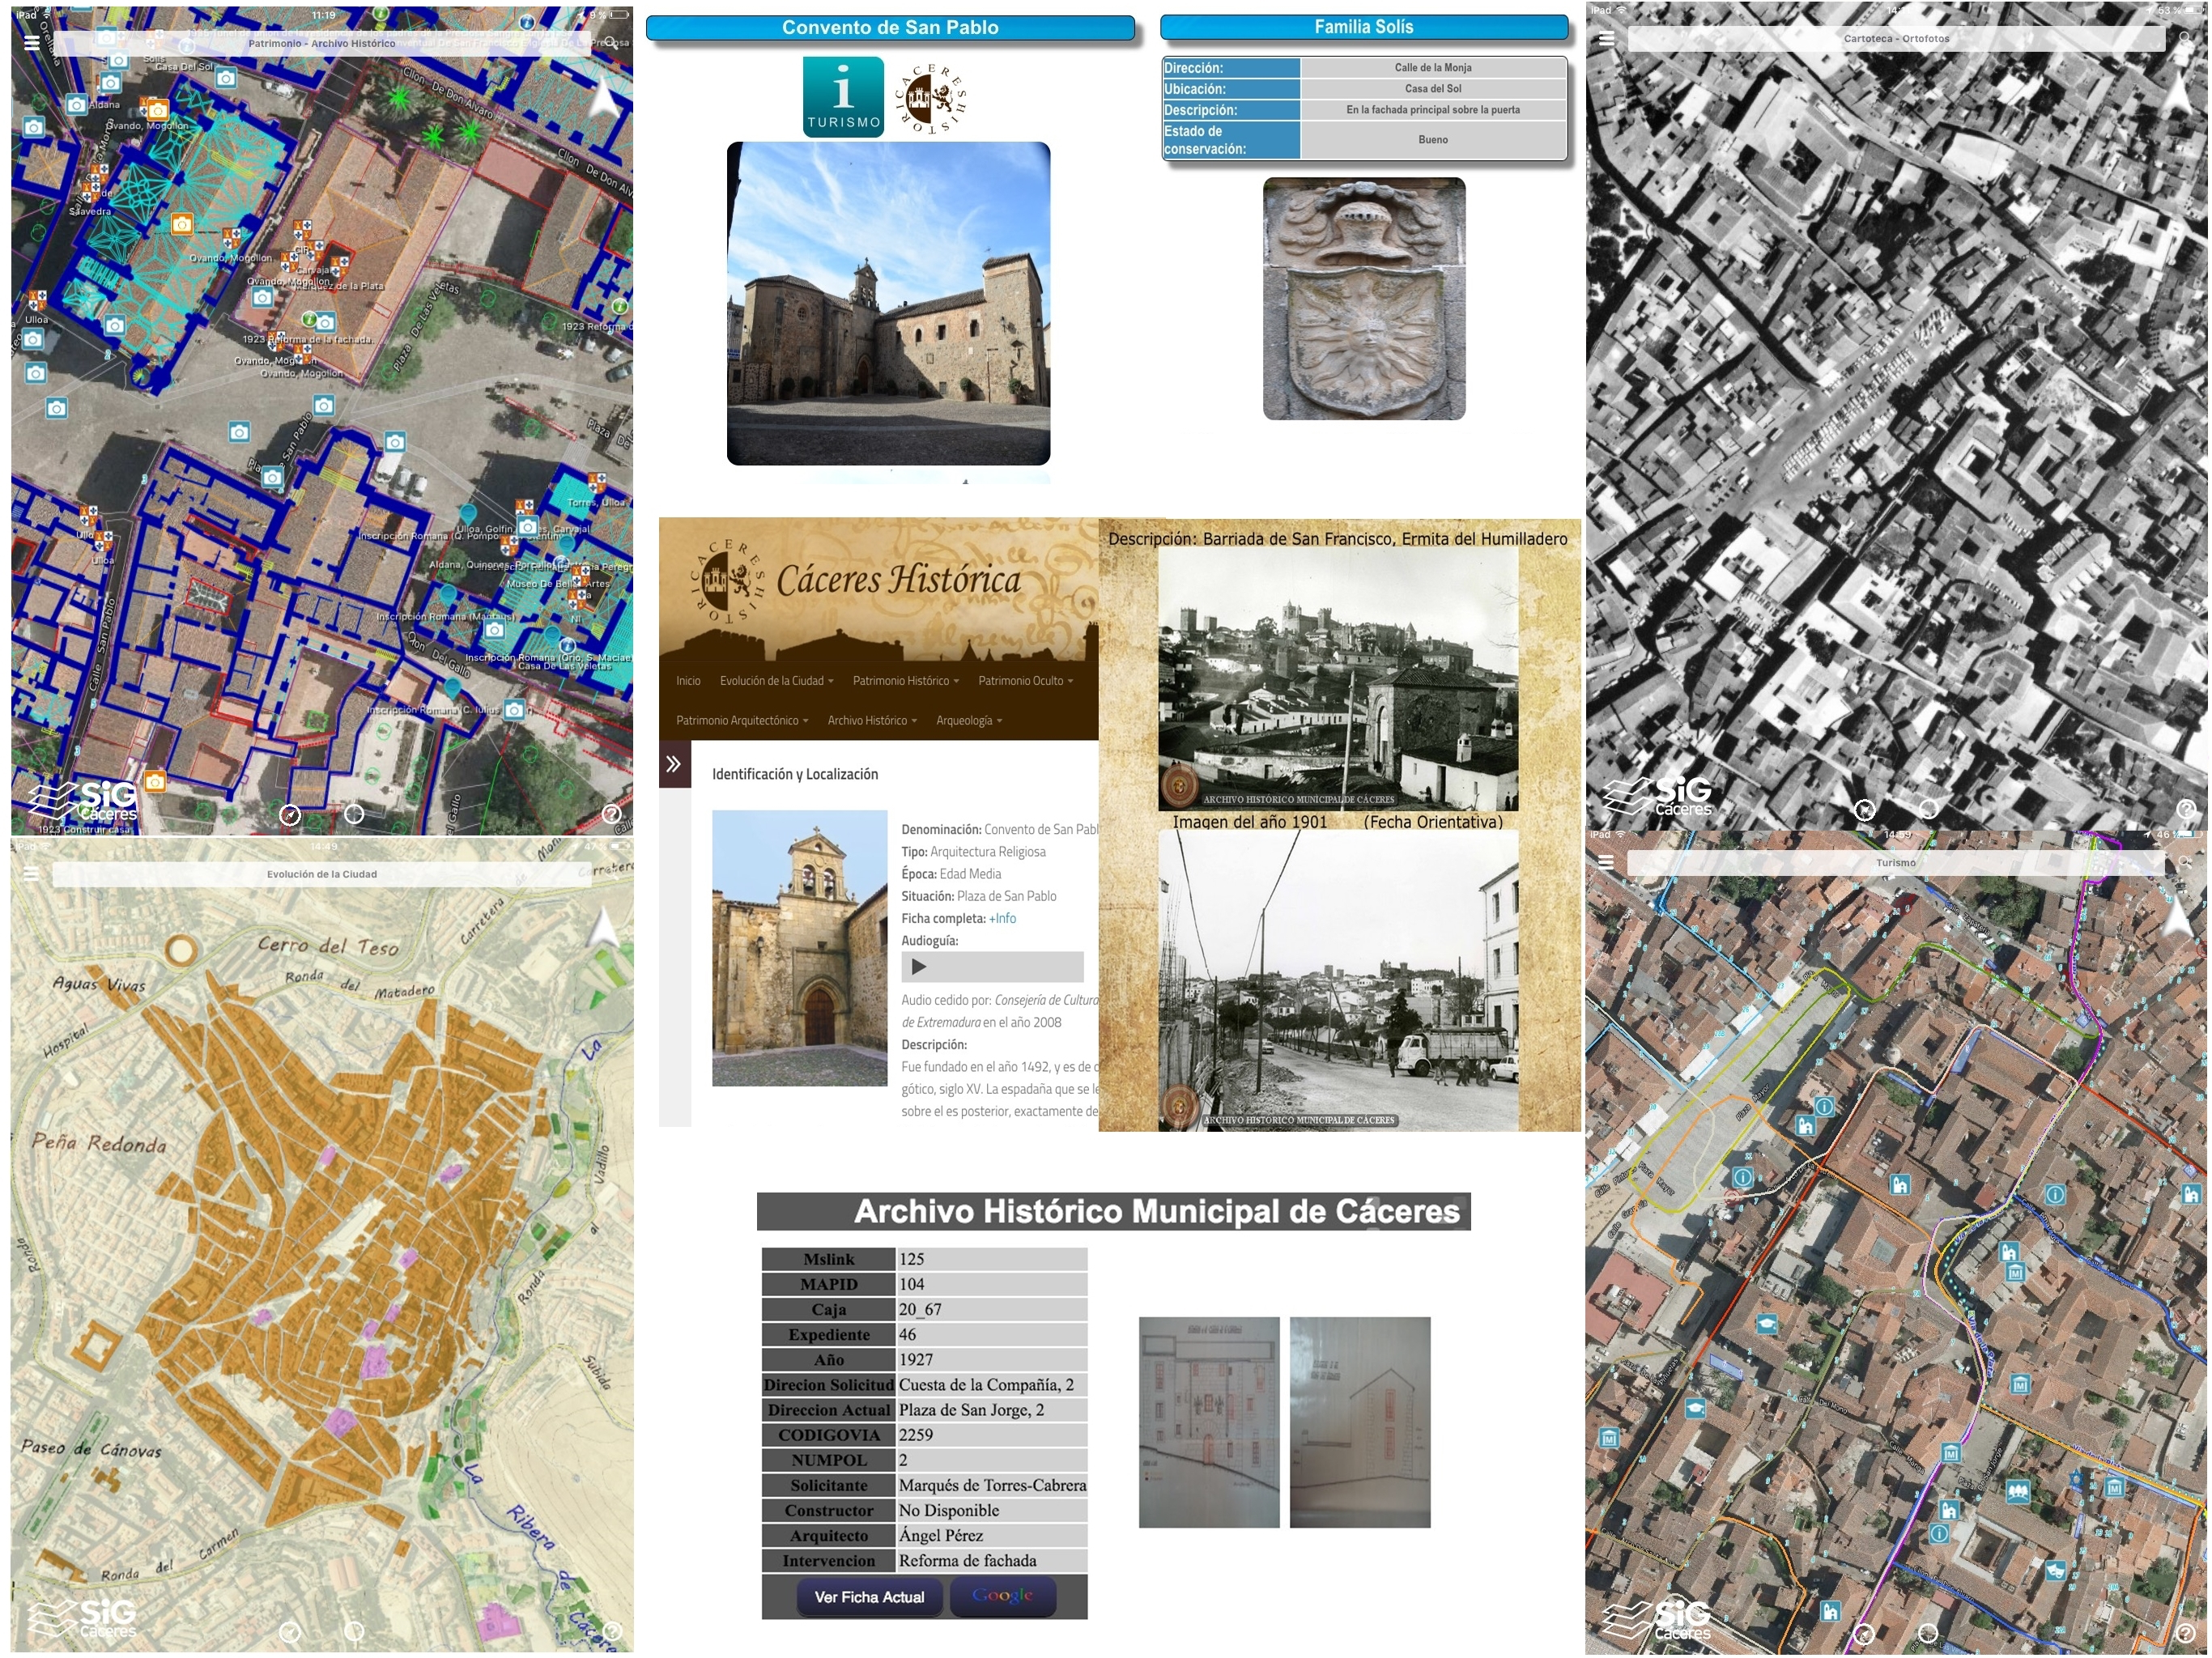This screenshot has height=1658, width=2212.
Task: Go to Inicio menu item
Action: pyautogui.click(x=688, y=681)
